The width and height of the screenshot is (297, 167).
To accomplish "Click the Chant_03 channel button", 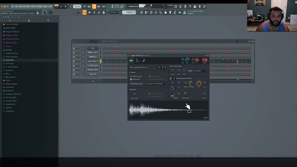I will tap(93, 74).
